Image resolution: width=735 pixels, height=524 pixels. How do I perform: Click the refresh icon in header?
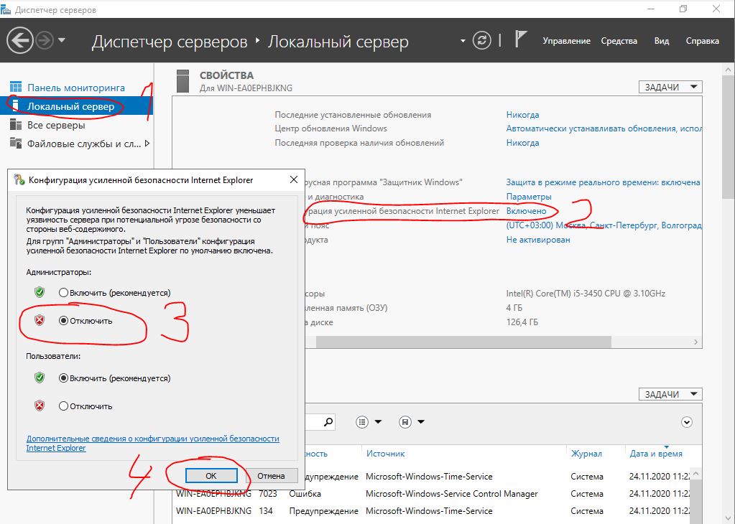point(481,40)
